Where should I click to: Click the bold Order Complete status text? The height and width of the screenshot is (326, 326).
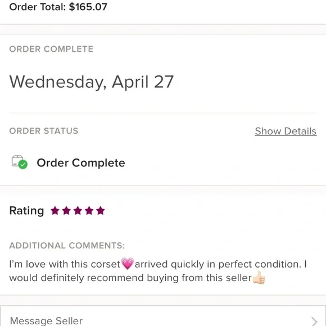coord(81,163)
